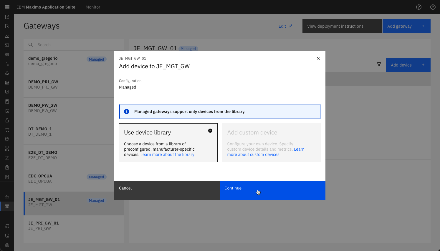Select JE_PRI_GW_01 gateway in list
The image size is (440, 251).
(74, 227)
